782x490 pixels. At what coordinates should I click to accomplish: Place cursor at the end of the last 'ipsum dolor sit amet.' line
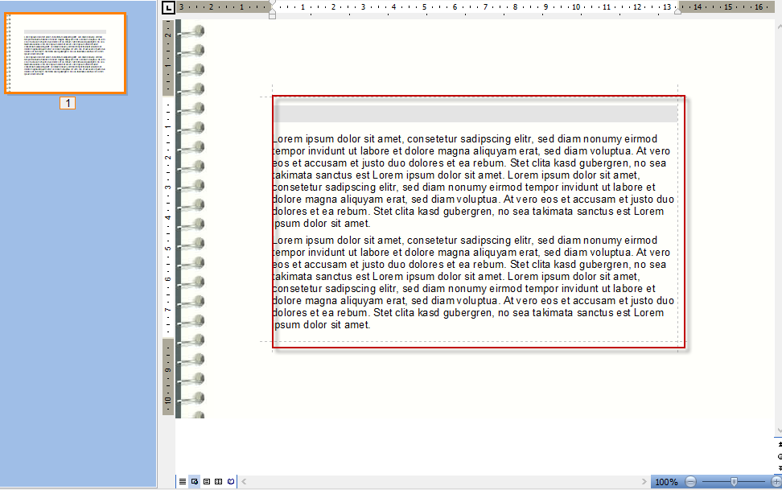(x=370, y=325)
